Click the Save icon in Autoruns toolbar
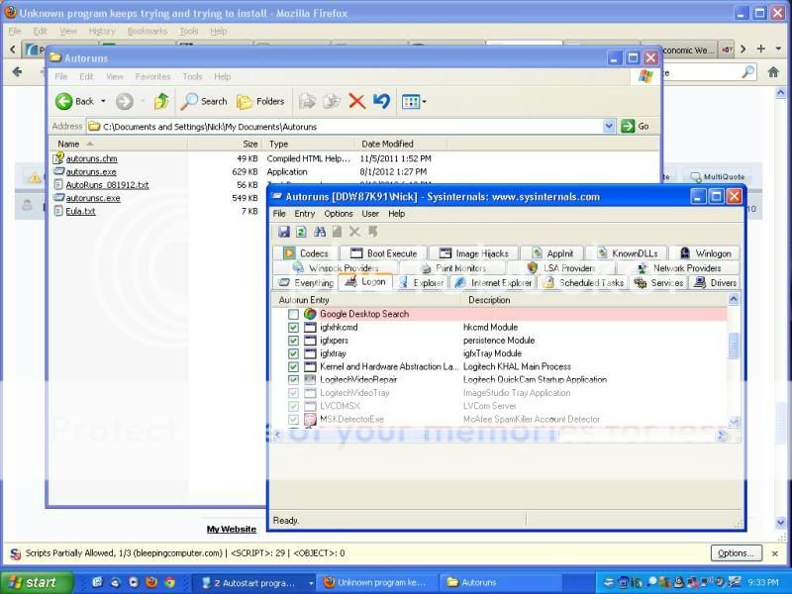 [284, 232]
